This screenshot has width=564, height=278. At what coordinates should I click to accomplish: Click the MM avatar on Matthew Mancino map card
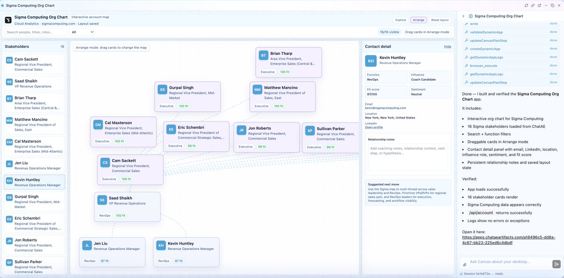click(258, 90)
